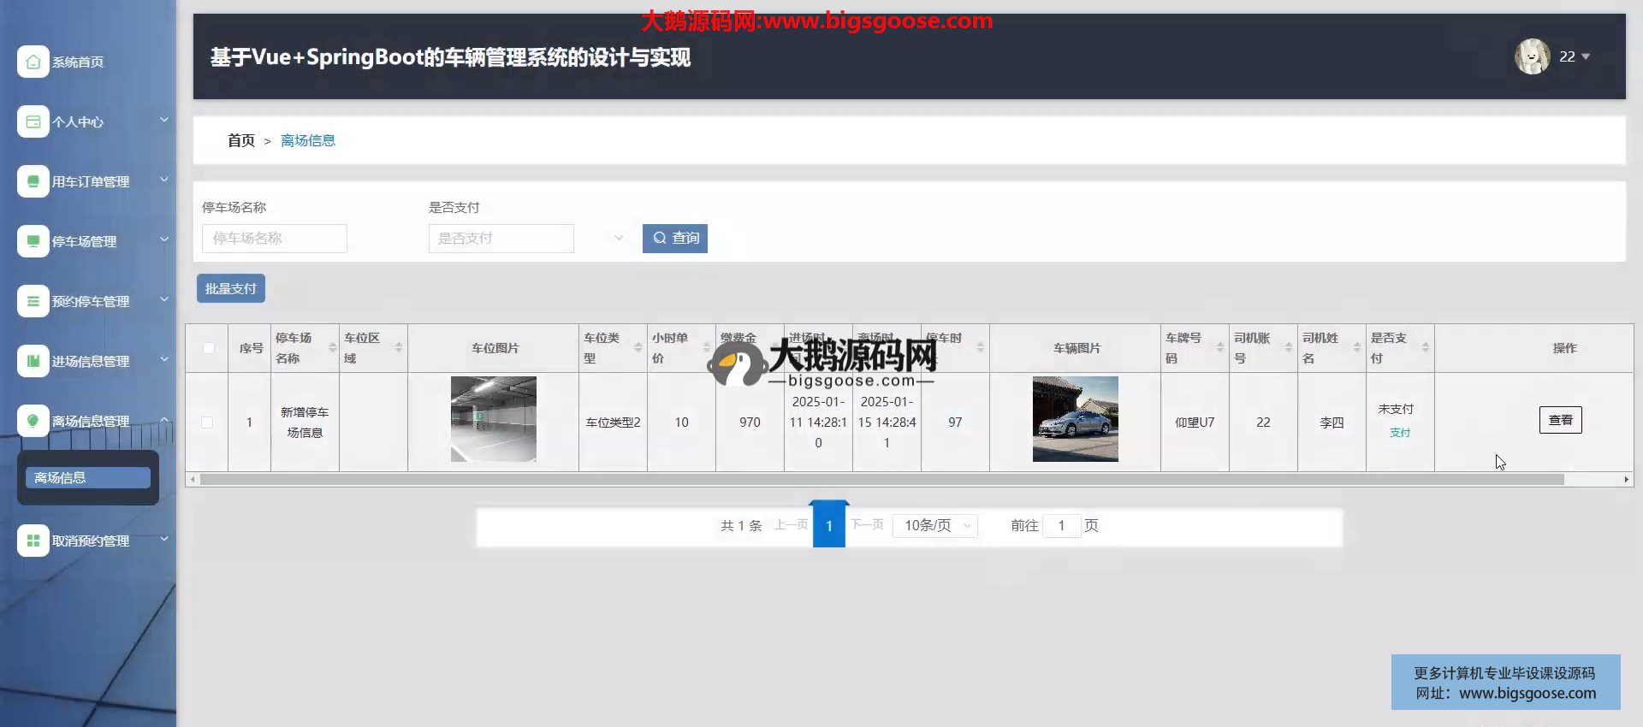This screenshot has width=1643, height=727.
Task: Click the 系统首页 home icon
Action: click(33, 62)
